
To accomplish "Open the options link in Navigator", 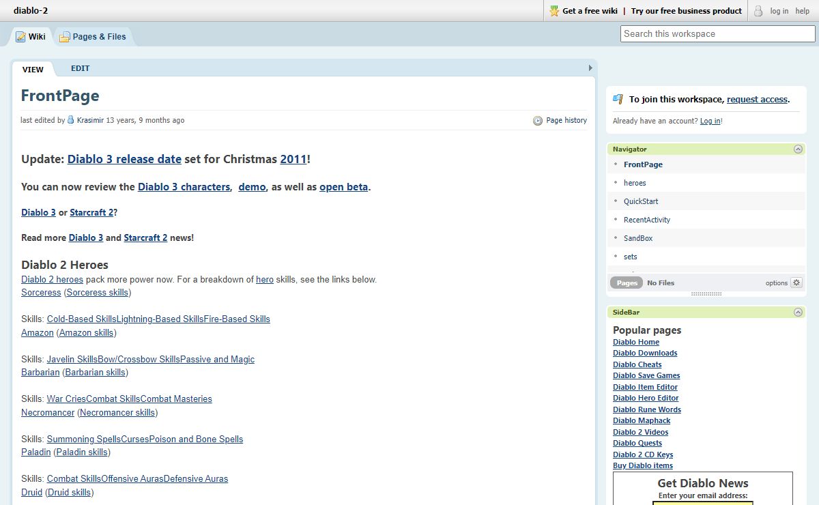I will coord(777,283).
